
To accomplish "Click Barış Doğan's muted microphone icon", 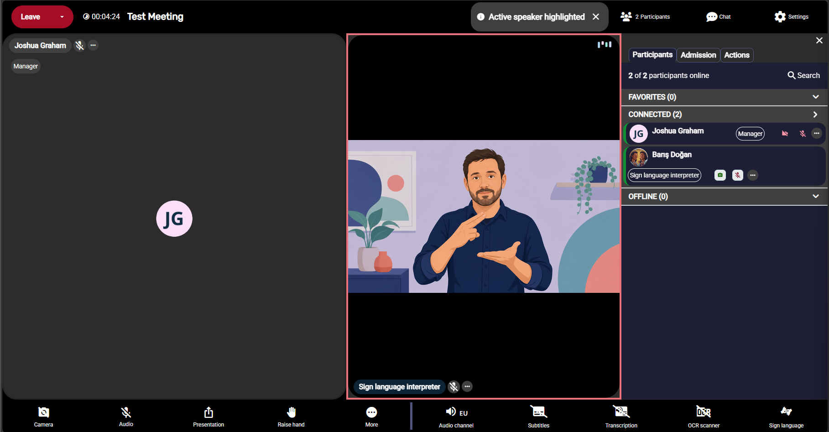I will point(738,175).
